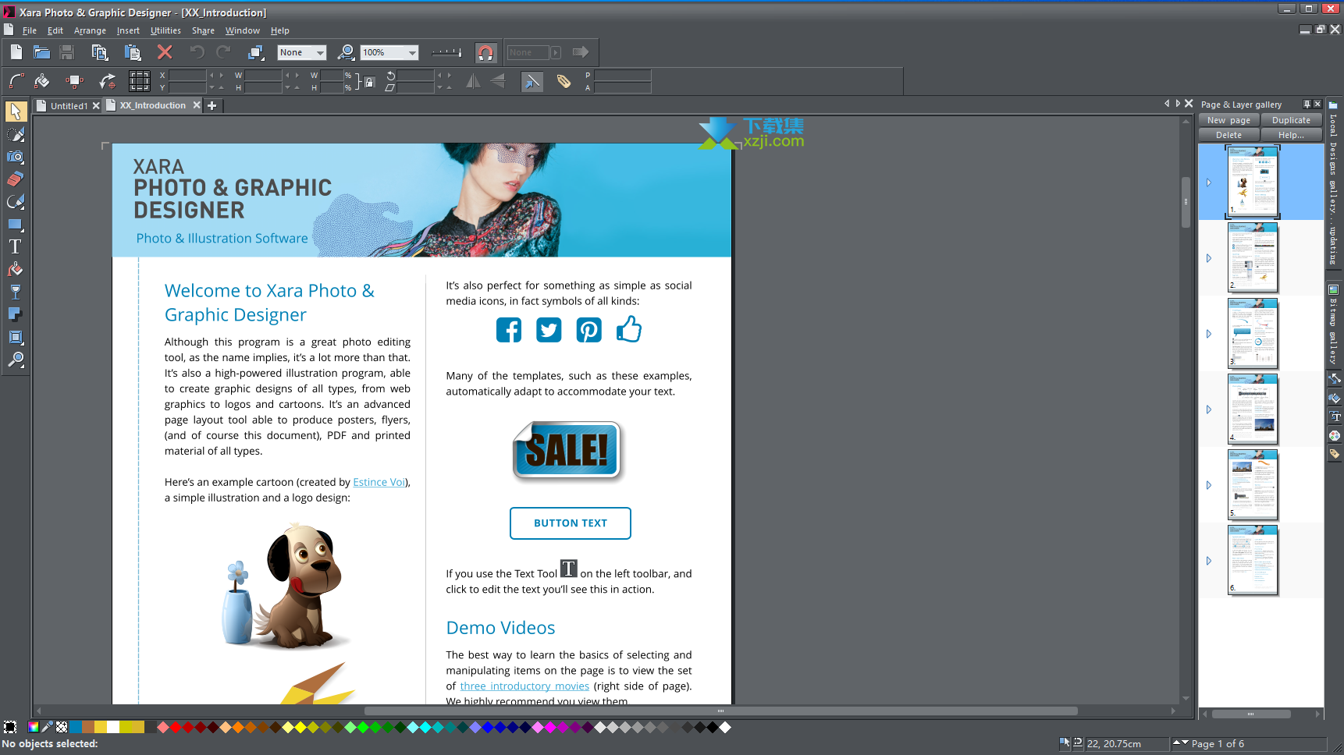Image resolution: width=1344 pixels, height=755 pixels.
Task: Select the Fill bucket tool
Action: coord(15,269)
